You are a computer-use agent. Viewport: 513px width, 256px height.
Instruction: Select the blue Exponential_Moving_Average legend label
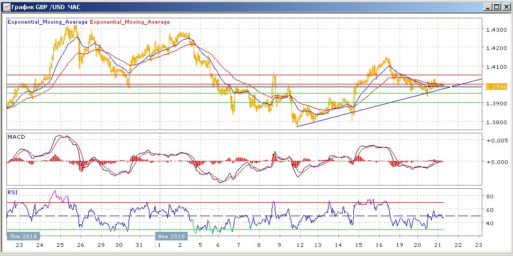click(47, 22)
